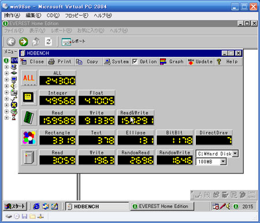Expand the tree node next to the computer icon

(x=6, y=67)
